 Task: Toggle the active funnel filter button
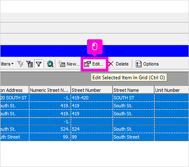(x=39, y=64)
